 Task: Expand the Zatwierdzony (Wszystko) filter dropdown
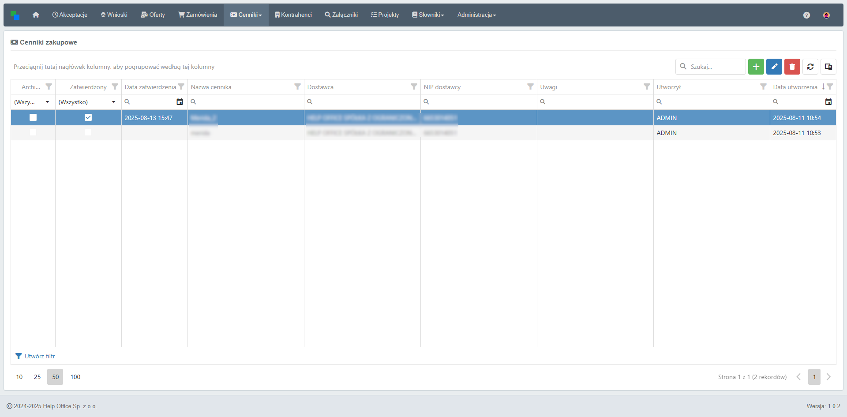tap(113, 102)
